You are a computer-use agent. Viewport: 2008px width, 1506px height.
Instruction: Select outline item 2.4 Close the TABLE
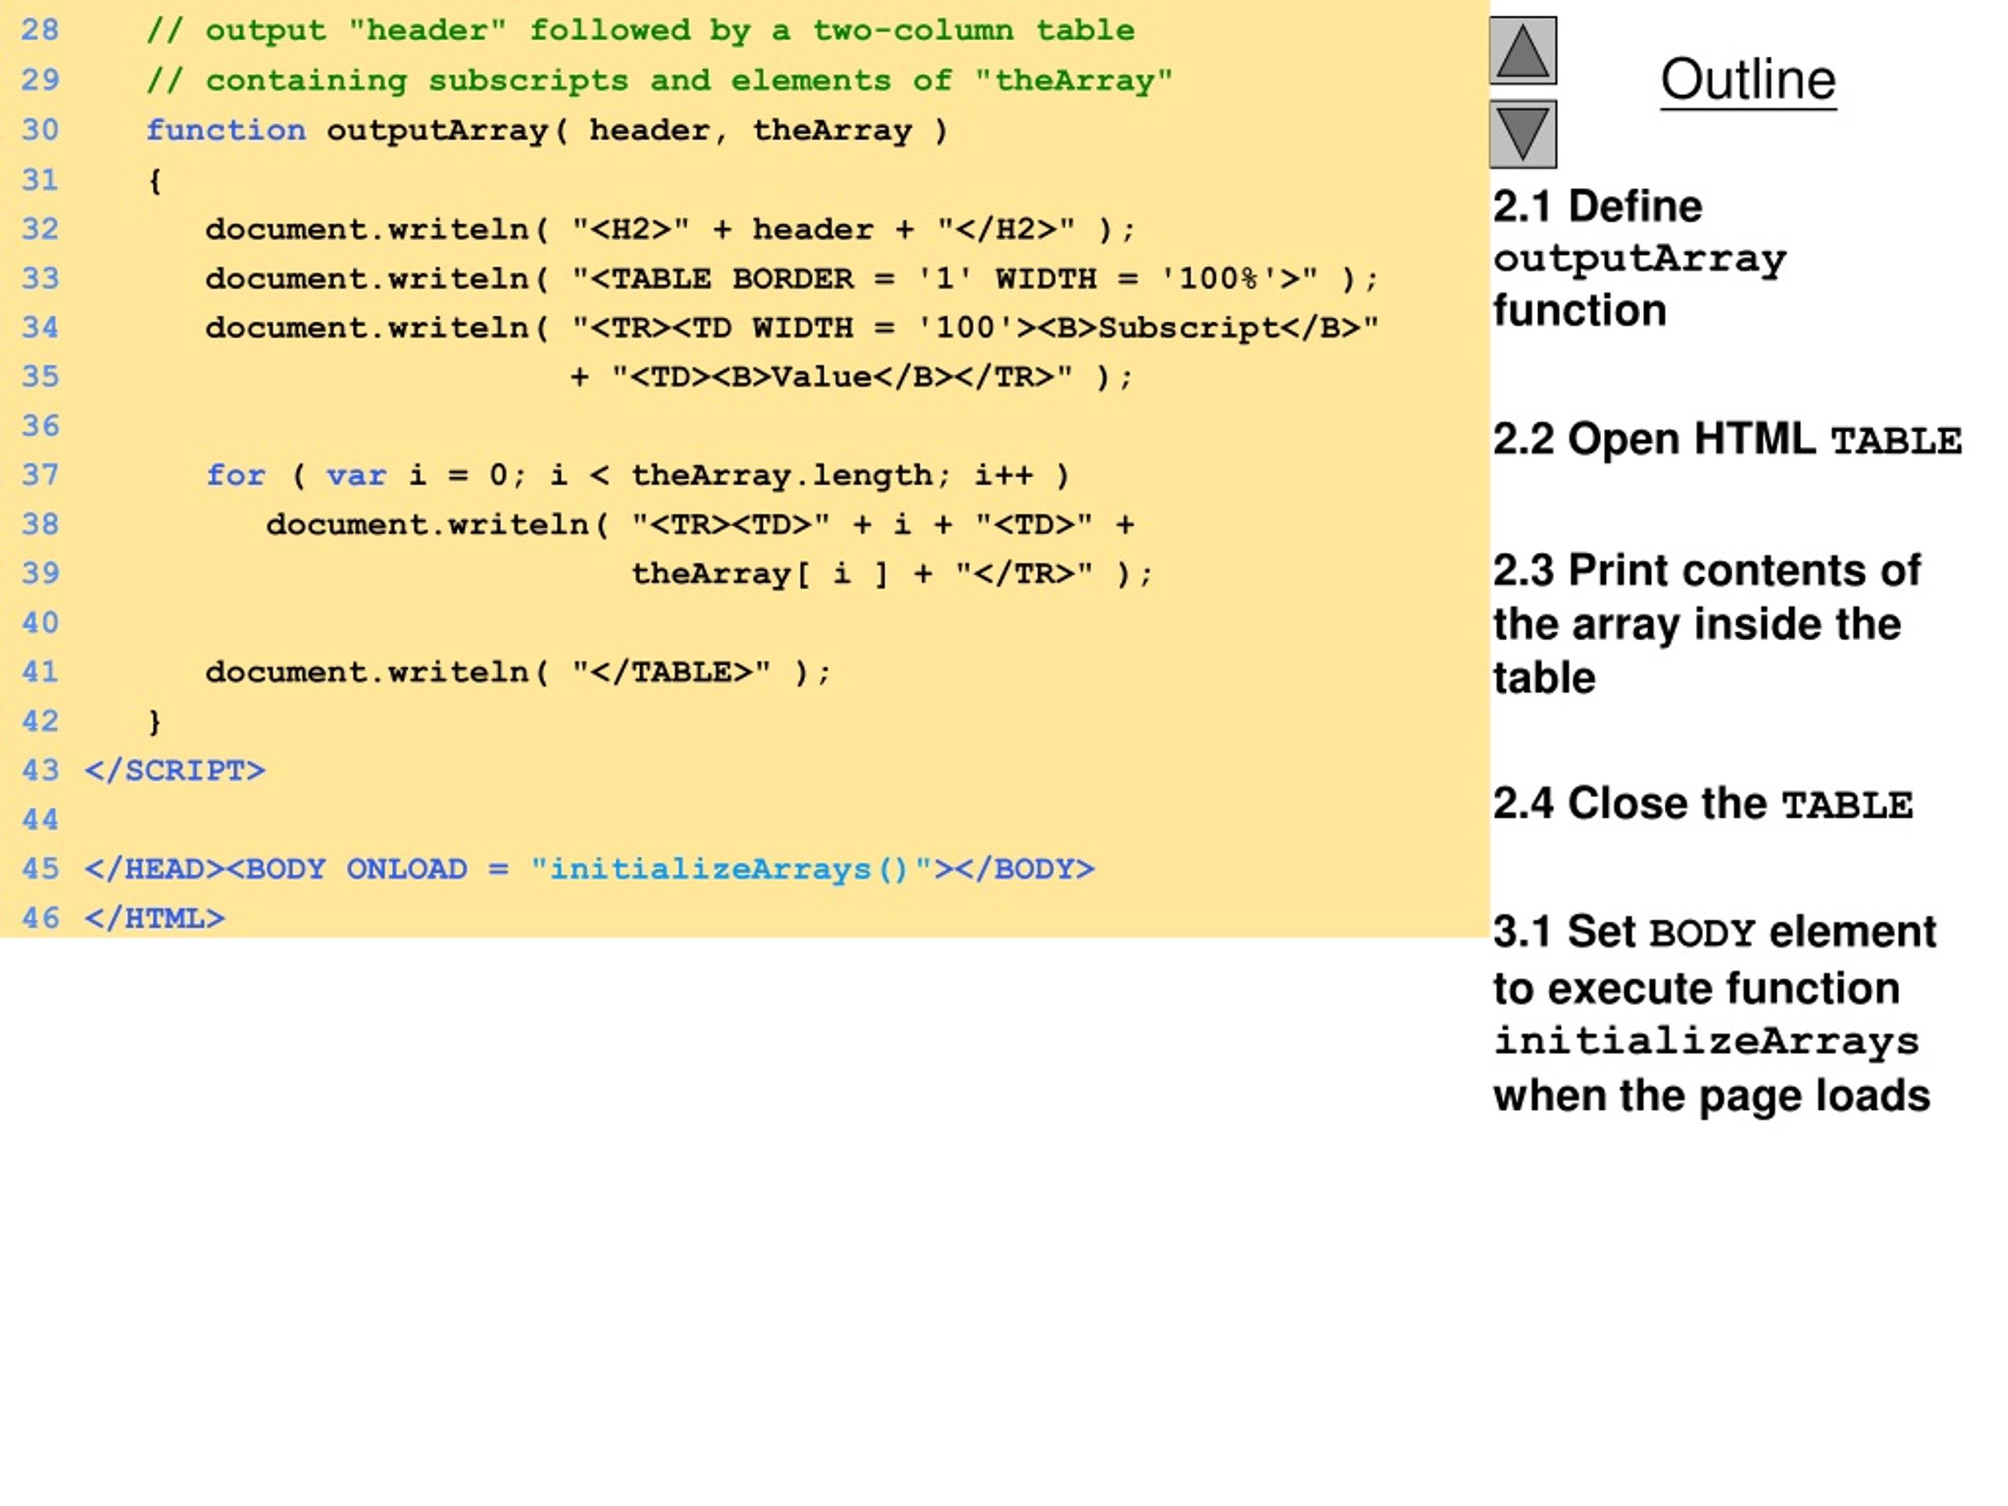[x=1703, y=803]
